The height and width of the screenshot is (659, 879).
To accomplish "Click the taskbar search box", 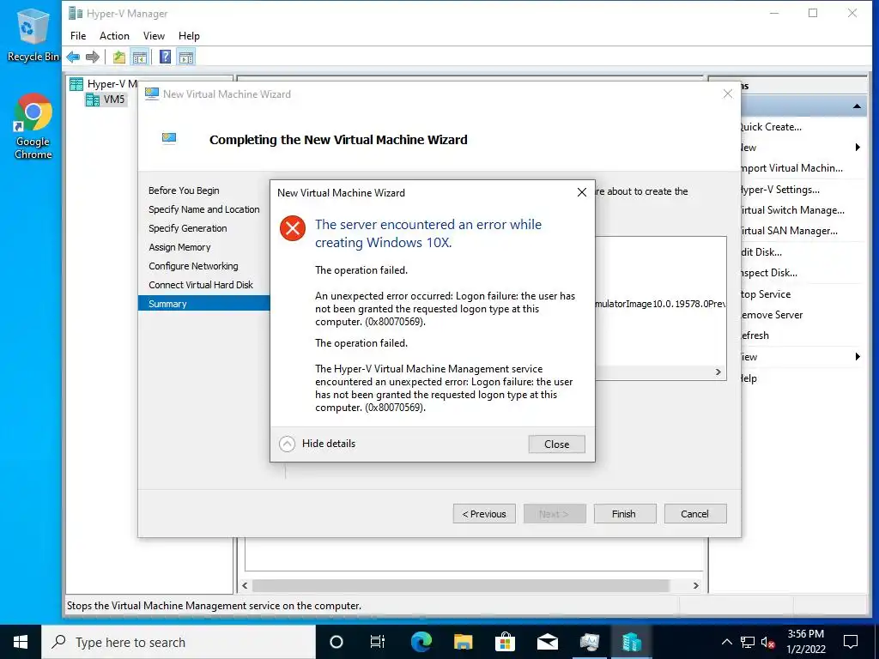I will click(x=179, y=642).
